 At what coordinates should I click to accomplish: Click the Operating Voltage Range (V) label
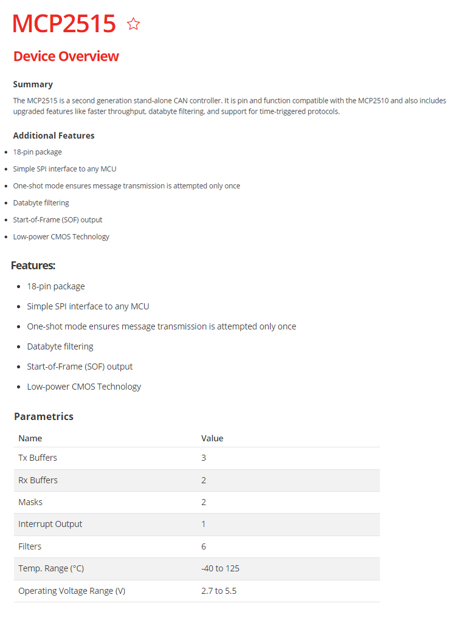click(72, 591)
